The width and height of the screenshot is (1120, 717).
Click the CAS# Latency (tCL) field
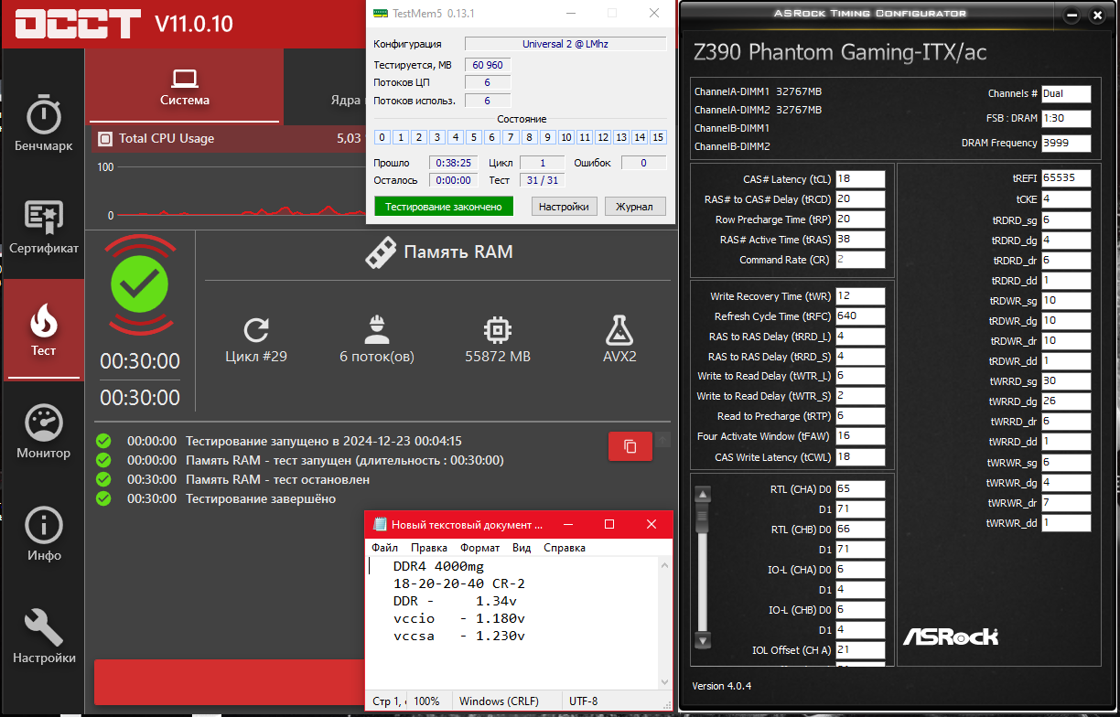pos(859,179)
